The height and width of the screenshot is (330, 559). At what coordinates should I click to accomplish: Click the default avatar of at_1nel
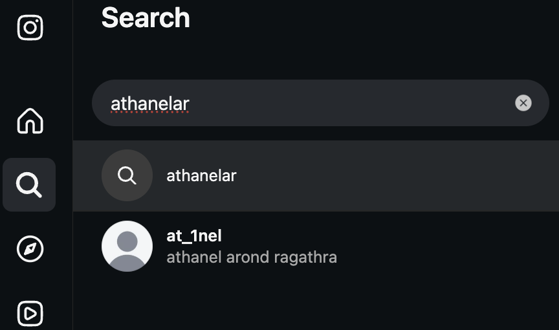click(127, 246)
